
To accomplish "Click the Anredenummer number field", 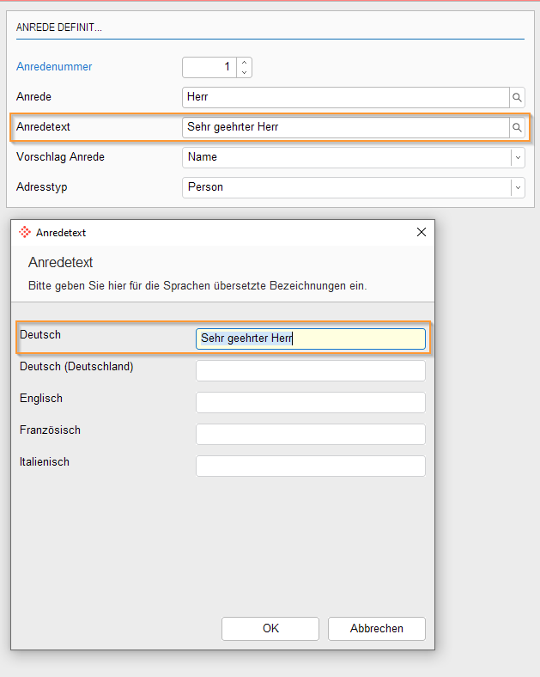I will pos(209,67).
